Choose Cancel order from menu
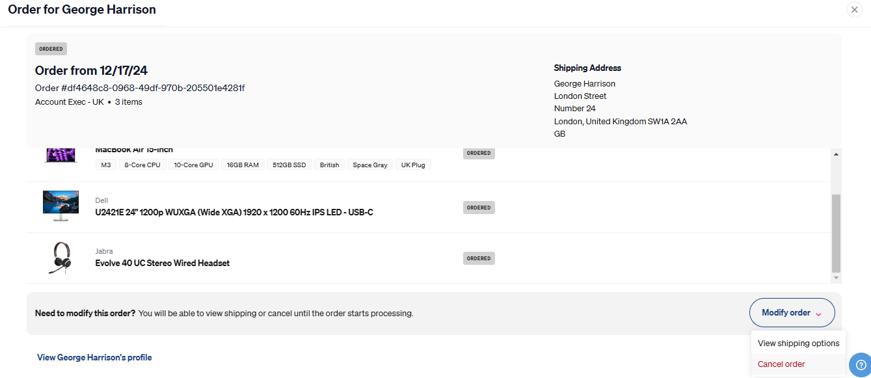871x378 pixels. [781, 364]
